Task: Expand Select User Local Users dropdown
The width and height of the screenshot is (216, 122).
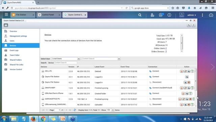Action: (79, 59)
